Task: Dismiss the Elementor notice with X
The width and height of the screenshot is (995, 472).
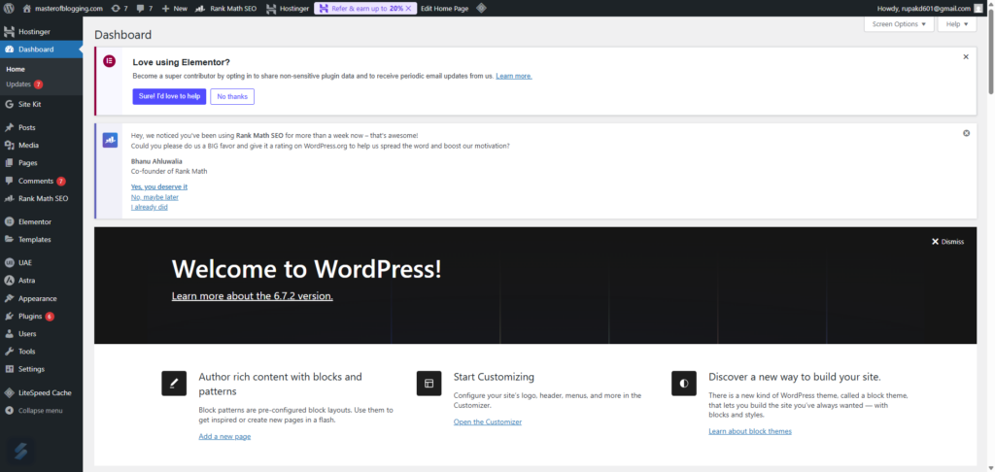Action: (x=966, y=56)
